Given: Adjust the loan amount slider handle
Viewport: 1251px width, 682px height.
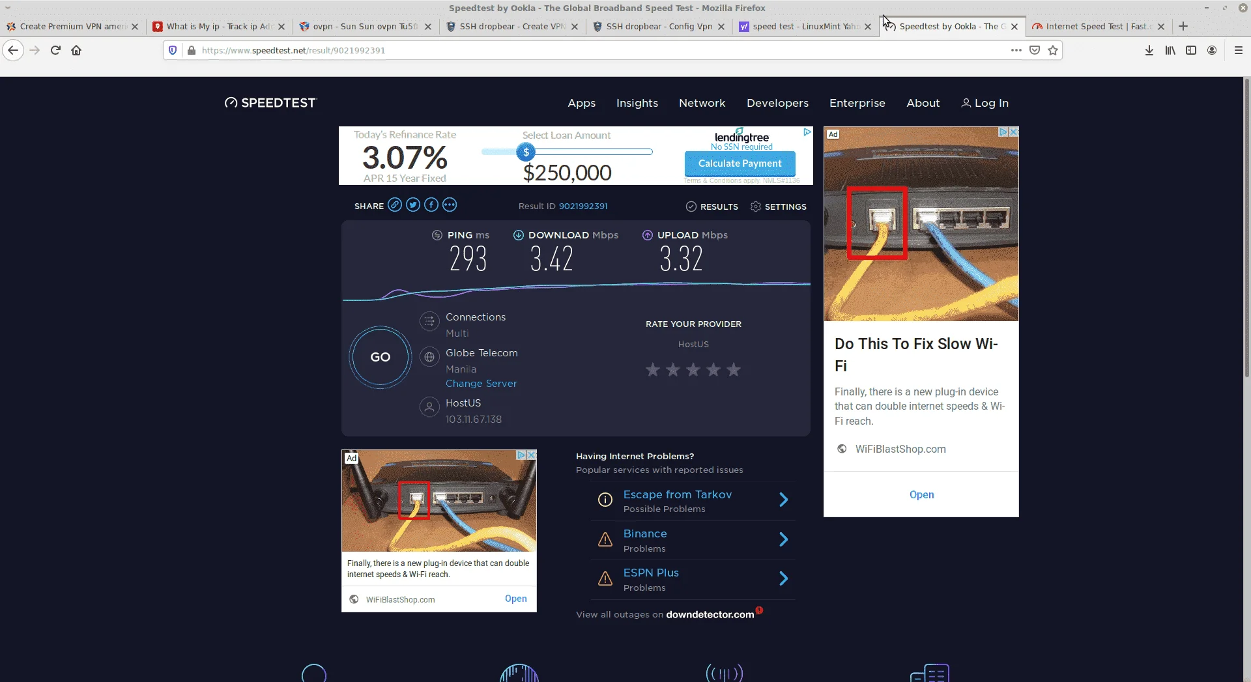Looking at the screenshot, I should [x=526, y=152].
